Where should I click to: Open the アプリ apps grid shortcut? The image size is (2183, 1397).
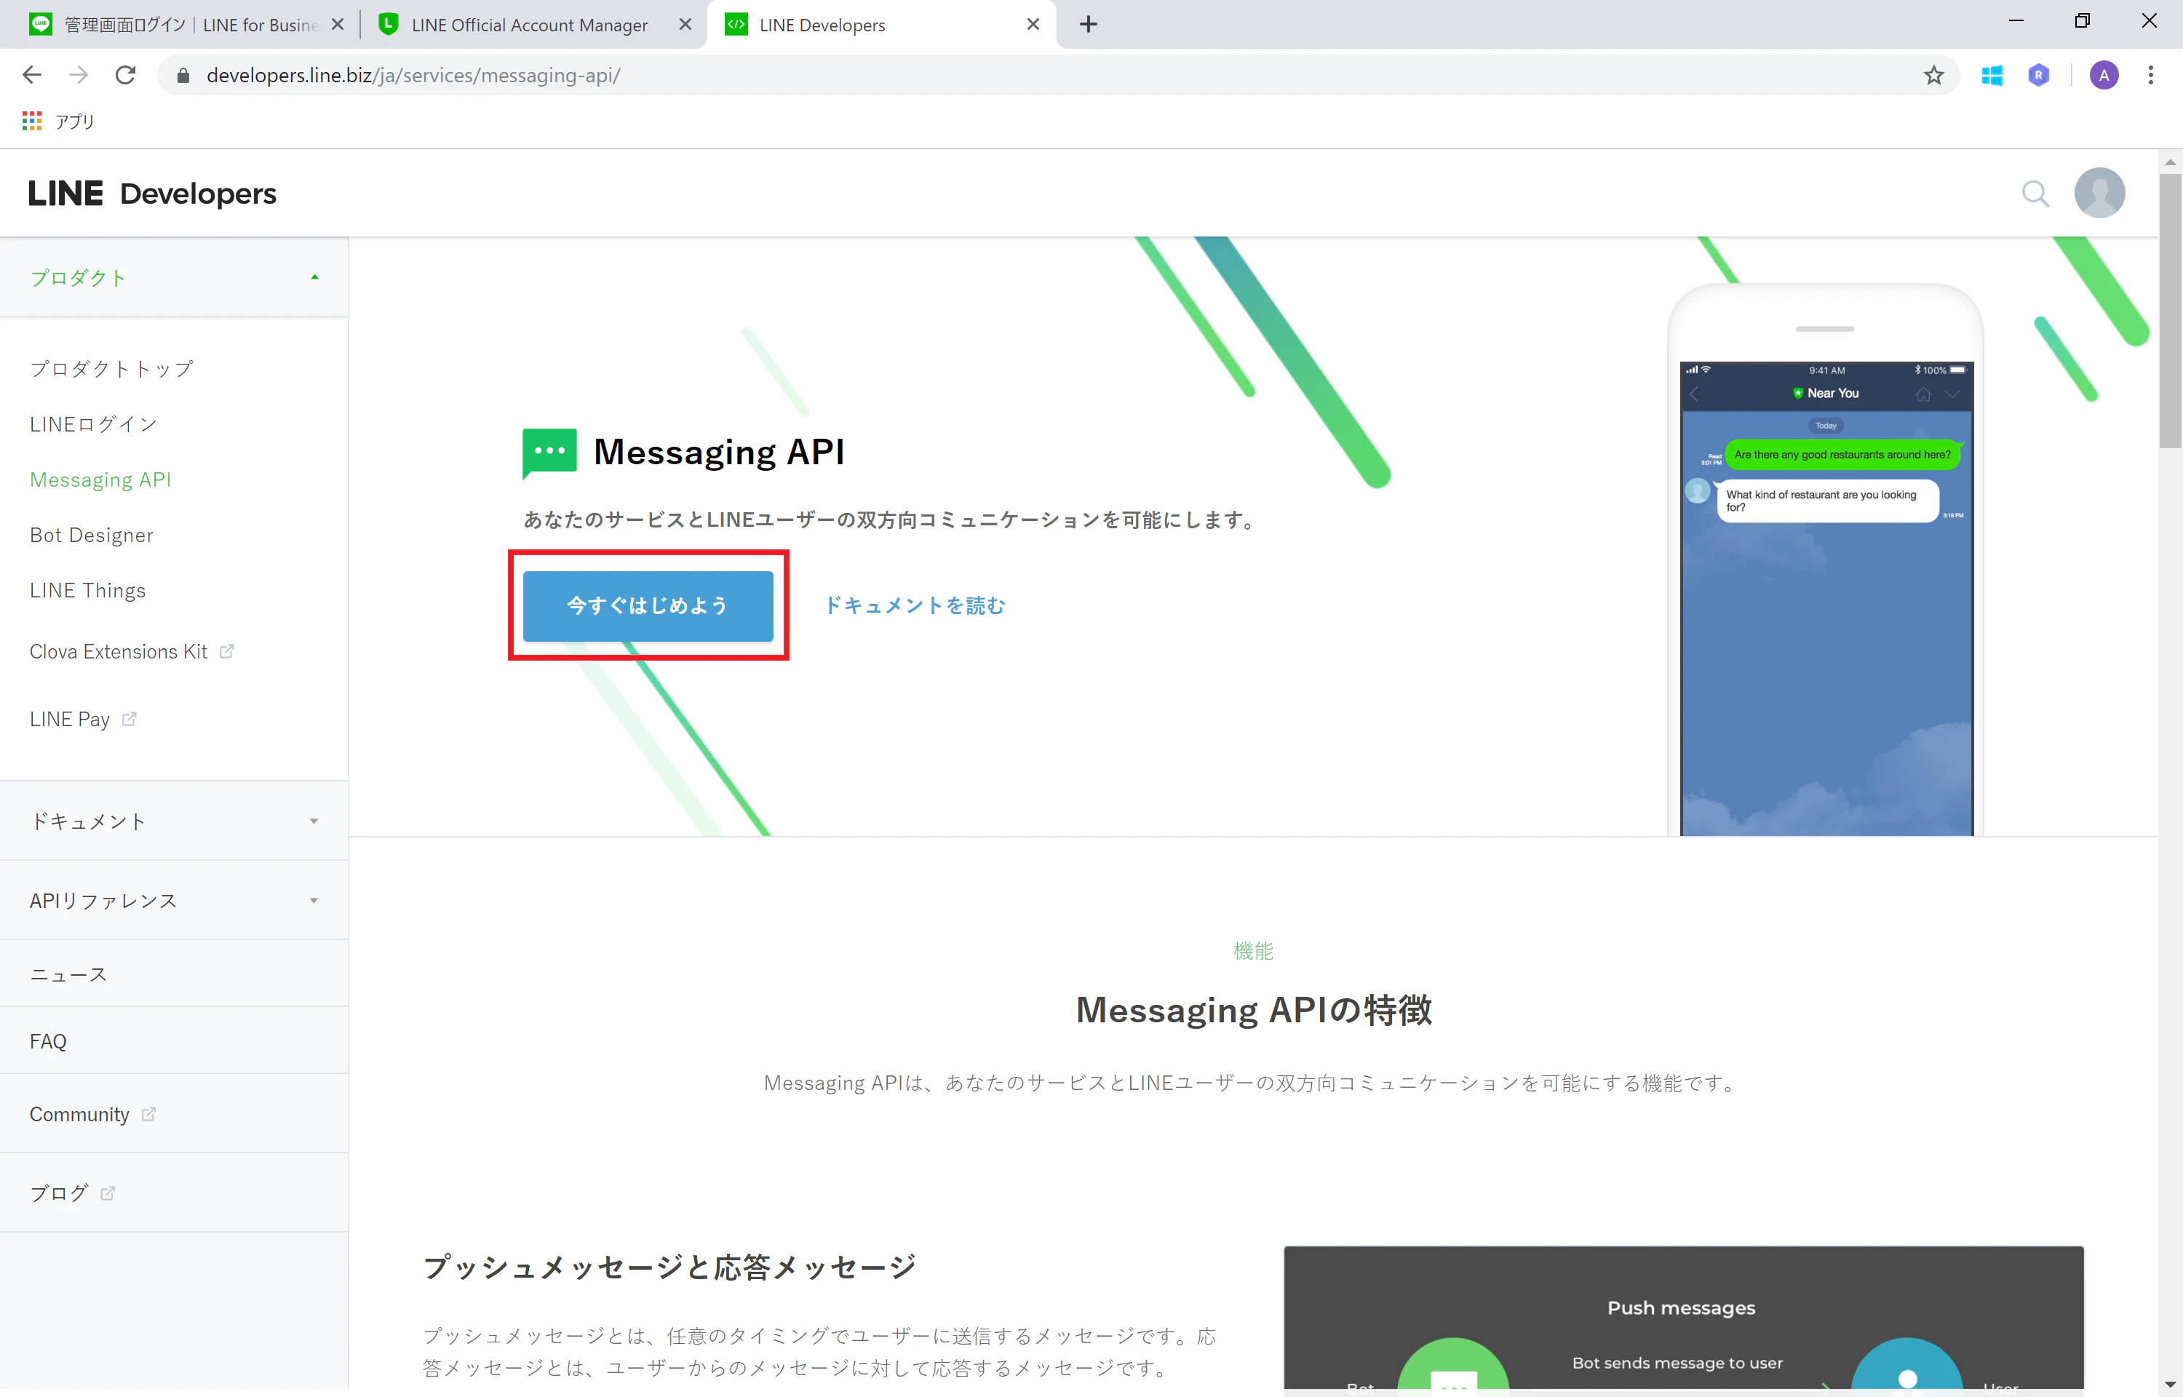point(58,121)
